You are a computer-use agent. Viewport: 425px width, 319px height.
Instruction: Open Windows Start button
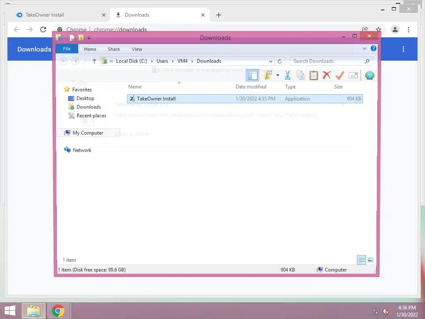click(10, 311)
